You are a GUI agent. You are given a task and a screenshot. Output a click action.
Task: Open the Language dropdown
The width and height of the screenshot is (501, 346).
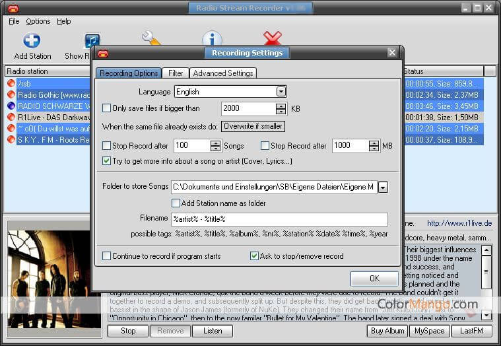tap(281, 92)
